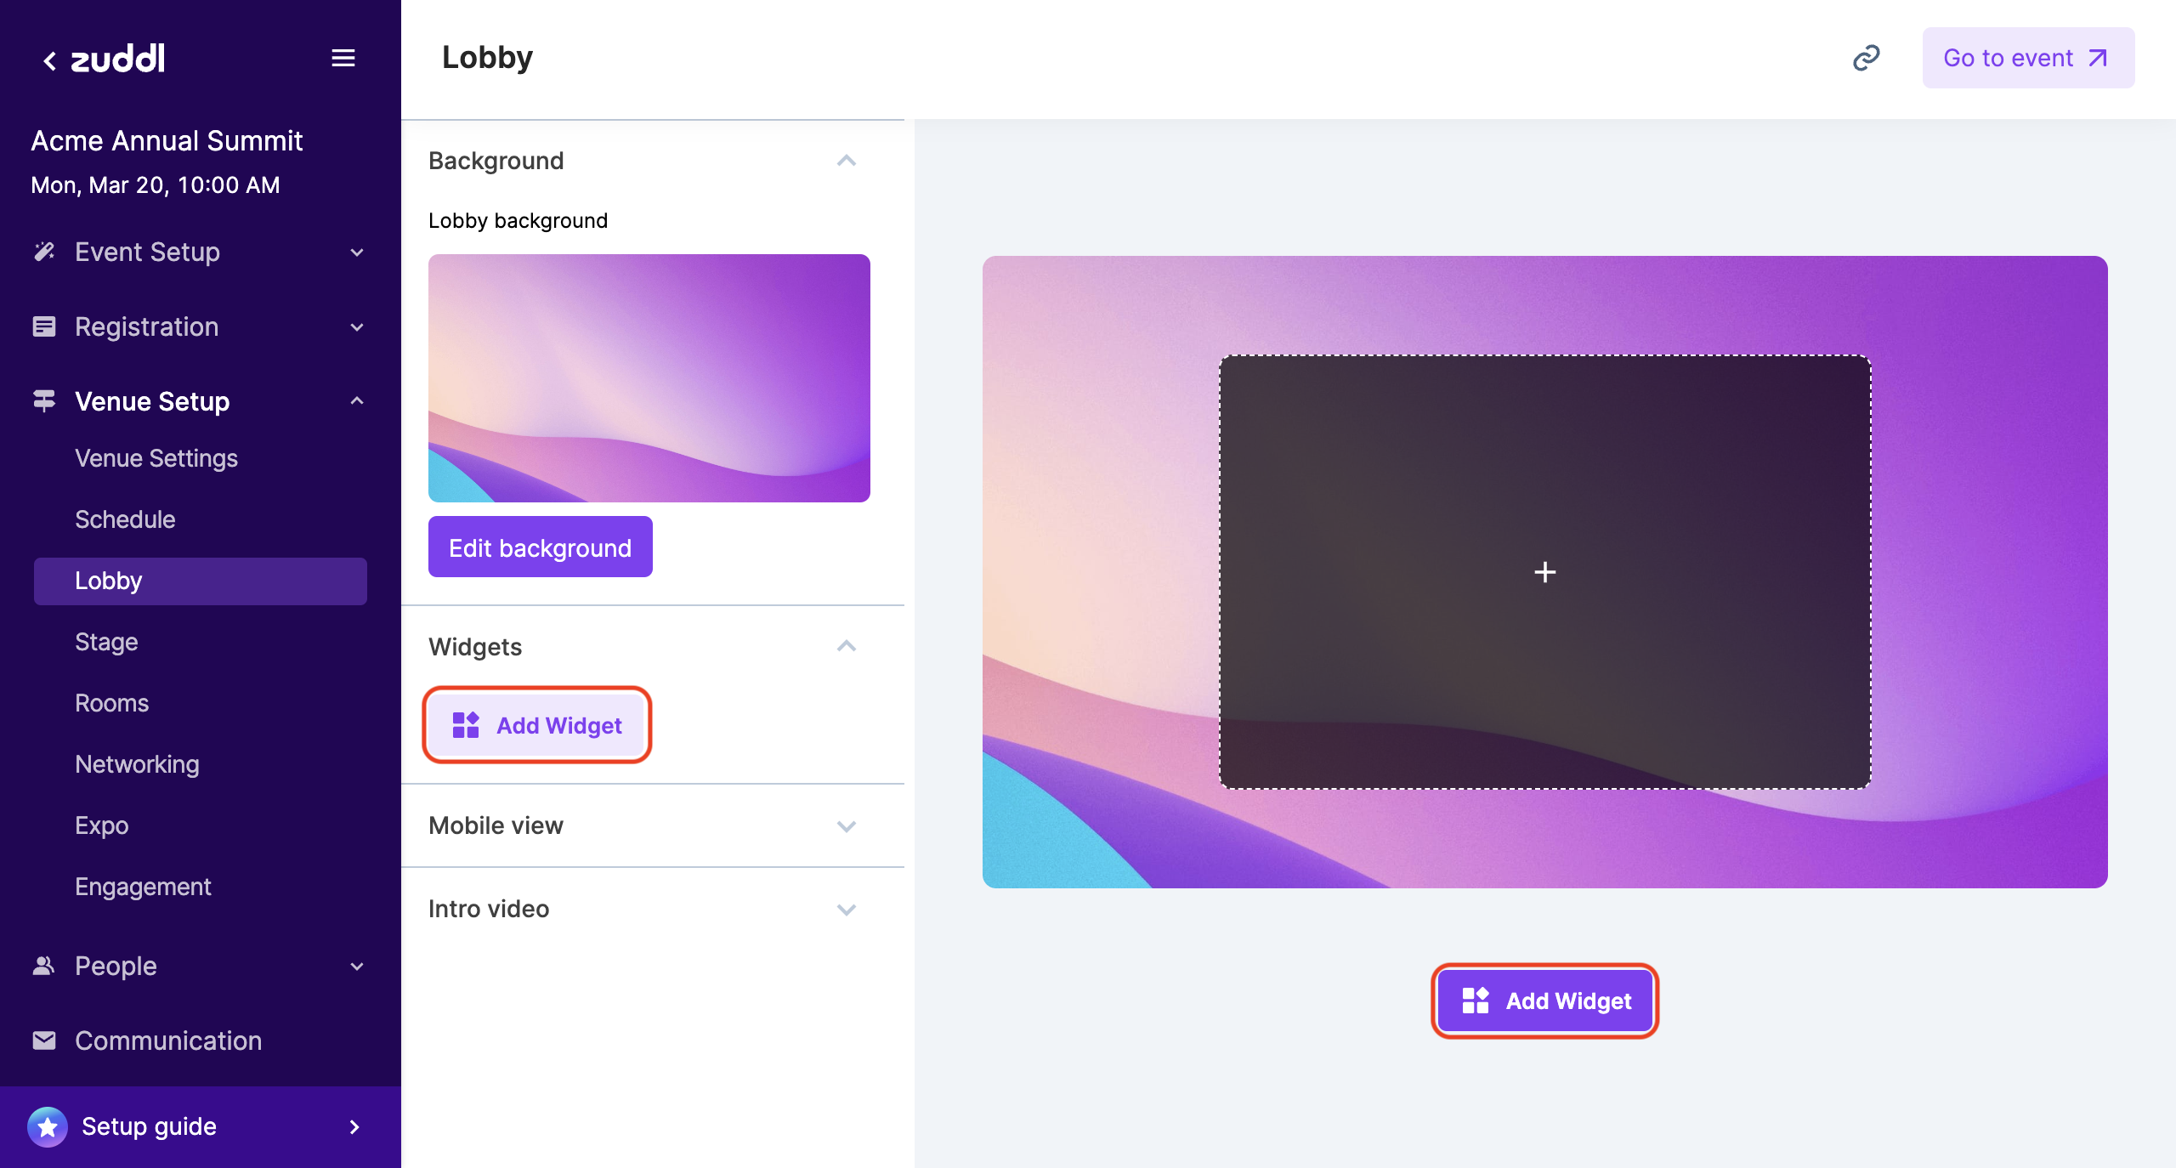The image size is (2176, 1168).
Task: Collapse the Widgets section
Action: [x=851, y=646]
